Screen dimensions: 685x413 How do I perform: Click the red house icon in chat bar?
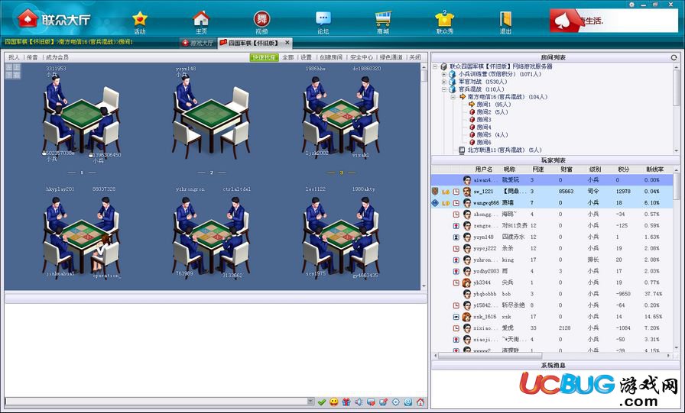click(x=420, y=402)
